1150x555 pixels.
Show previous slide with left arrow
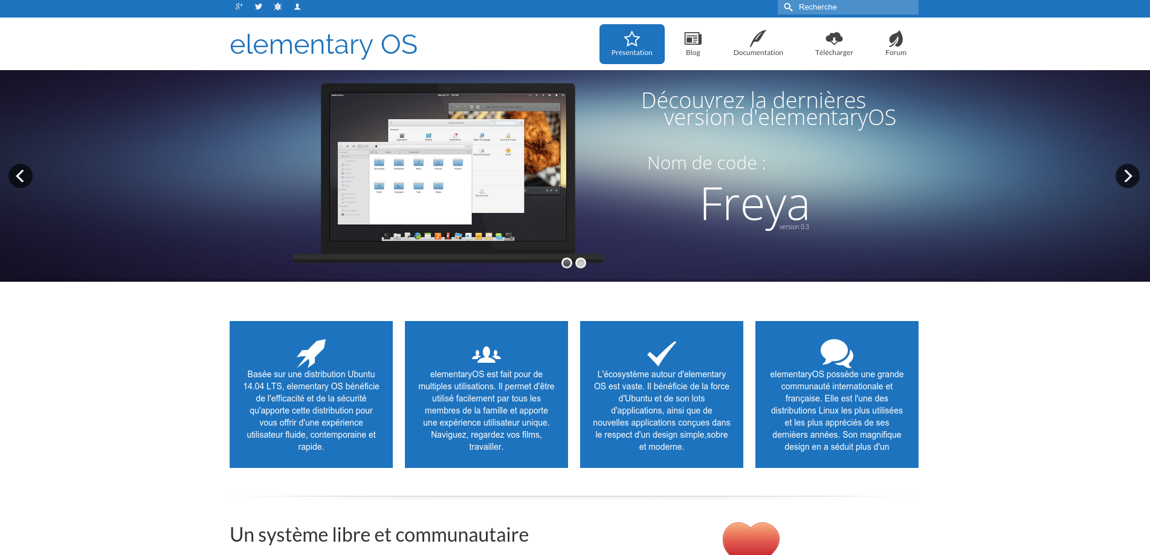pyautogui.click(x=21, y=176)
